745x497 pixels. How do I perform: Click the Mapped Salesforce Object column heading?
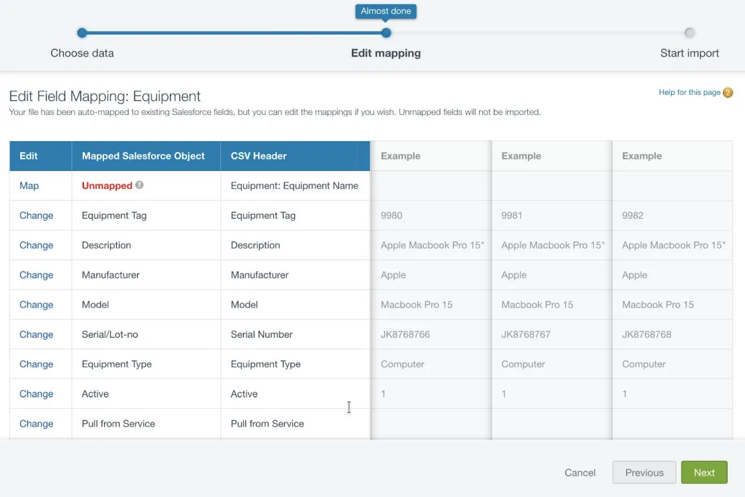click(x=143, y=156)
